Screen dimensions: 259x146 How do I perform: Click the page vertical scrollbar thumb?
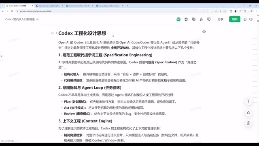(258, 21)
